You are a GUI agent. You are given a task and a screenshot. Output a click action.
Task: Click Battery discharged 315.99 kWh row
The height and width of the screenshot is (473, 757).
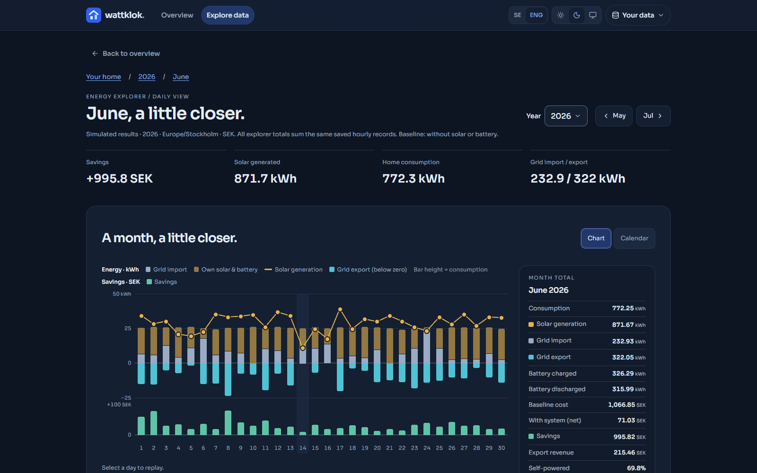(x=587, y=389)
